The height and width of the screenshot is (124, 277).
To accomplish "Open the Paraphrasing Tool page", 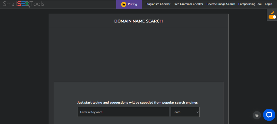I will (x=250, y=4).
